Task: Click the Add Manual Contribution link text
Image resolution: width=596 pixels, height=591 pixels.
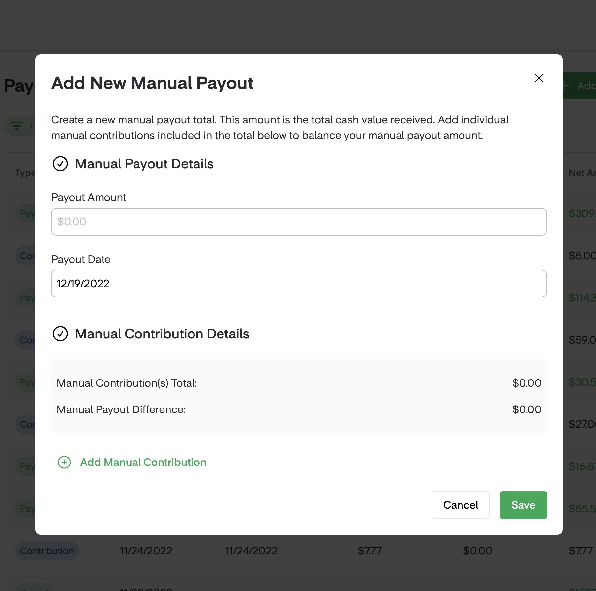Action: [143, 462]
